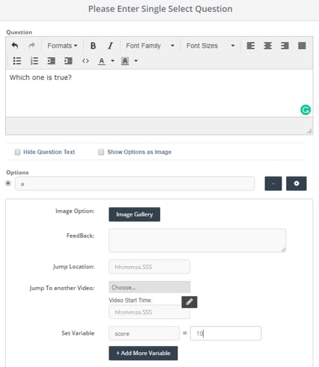Click the 'Please Enter Single Select Question' heading

(x=160, y=9)
